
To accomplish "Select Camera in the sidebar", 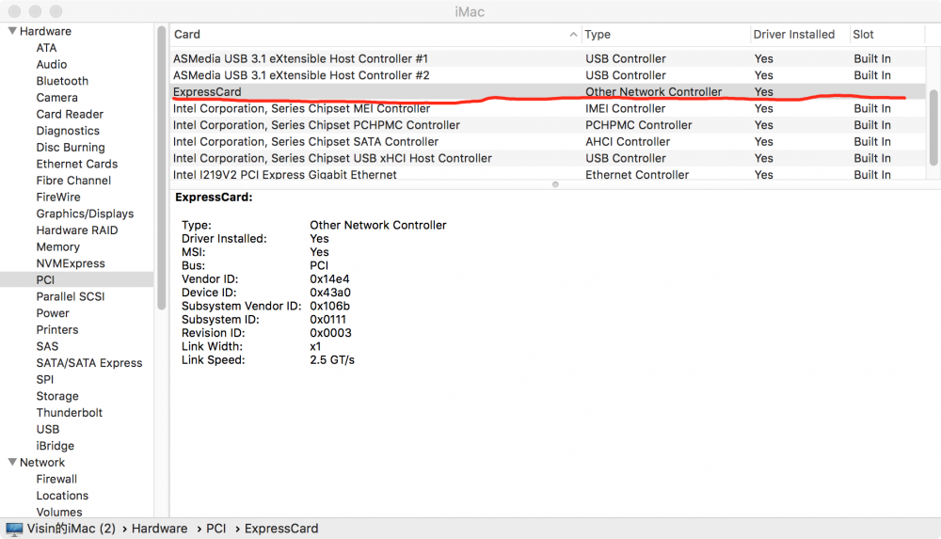I will click(57, 97).
